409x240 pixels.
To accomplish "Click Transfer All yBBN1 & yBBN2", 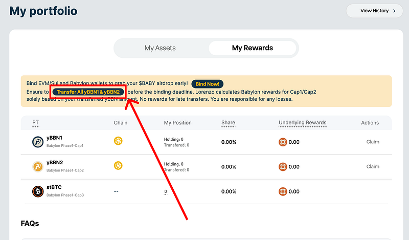I will [x=88, y=92].
